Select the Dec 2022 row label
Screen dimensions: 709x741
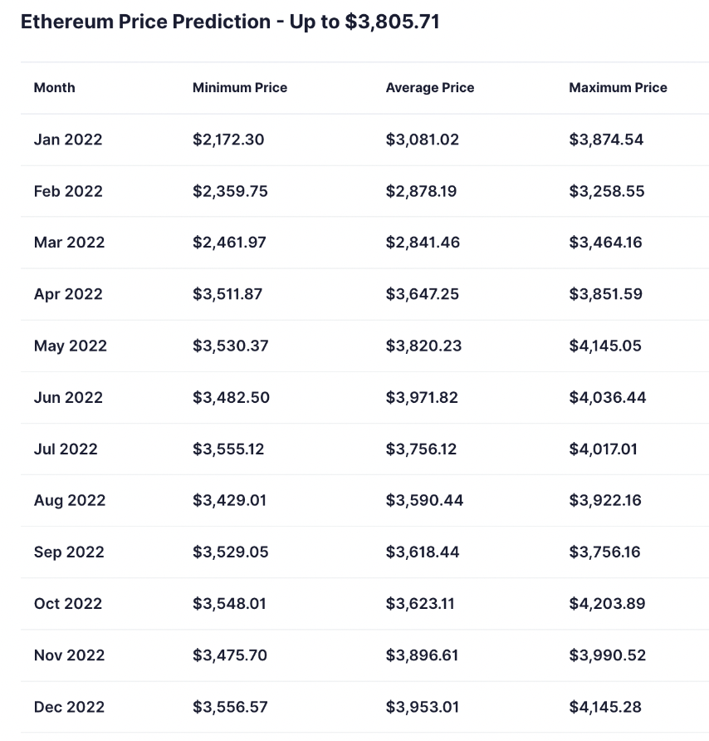[x=69, y=707]
